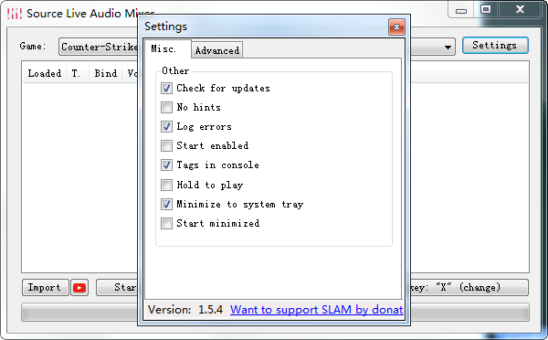Close the Settings dialog with red X
Image resolution: width=548 pixels, height=340 pixels.
[x=396, y=27]
